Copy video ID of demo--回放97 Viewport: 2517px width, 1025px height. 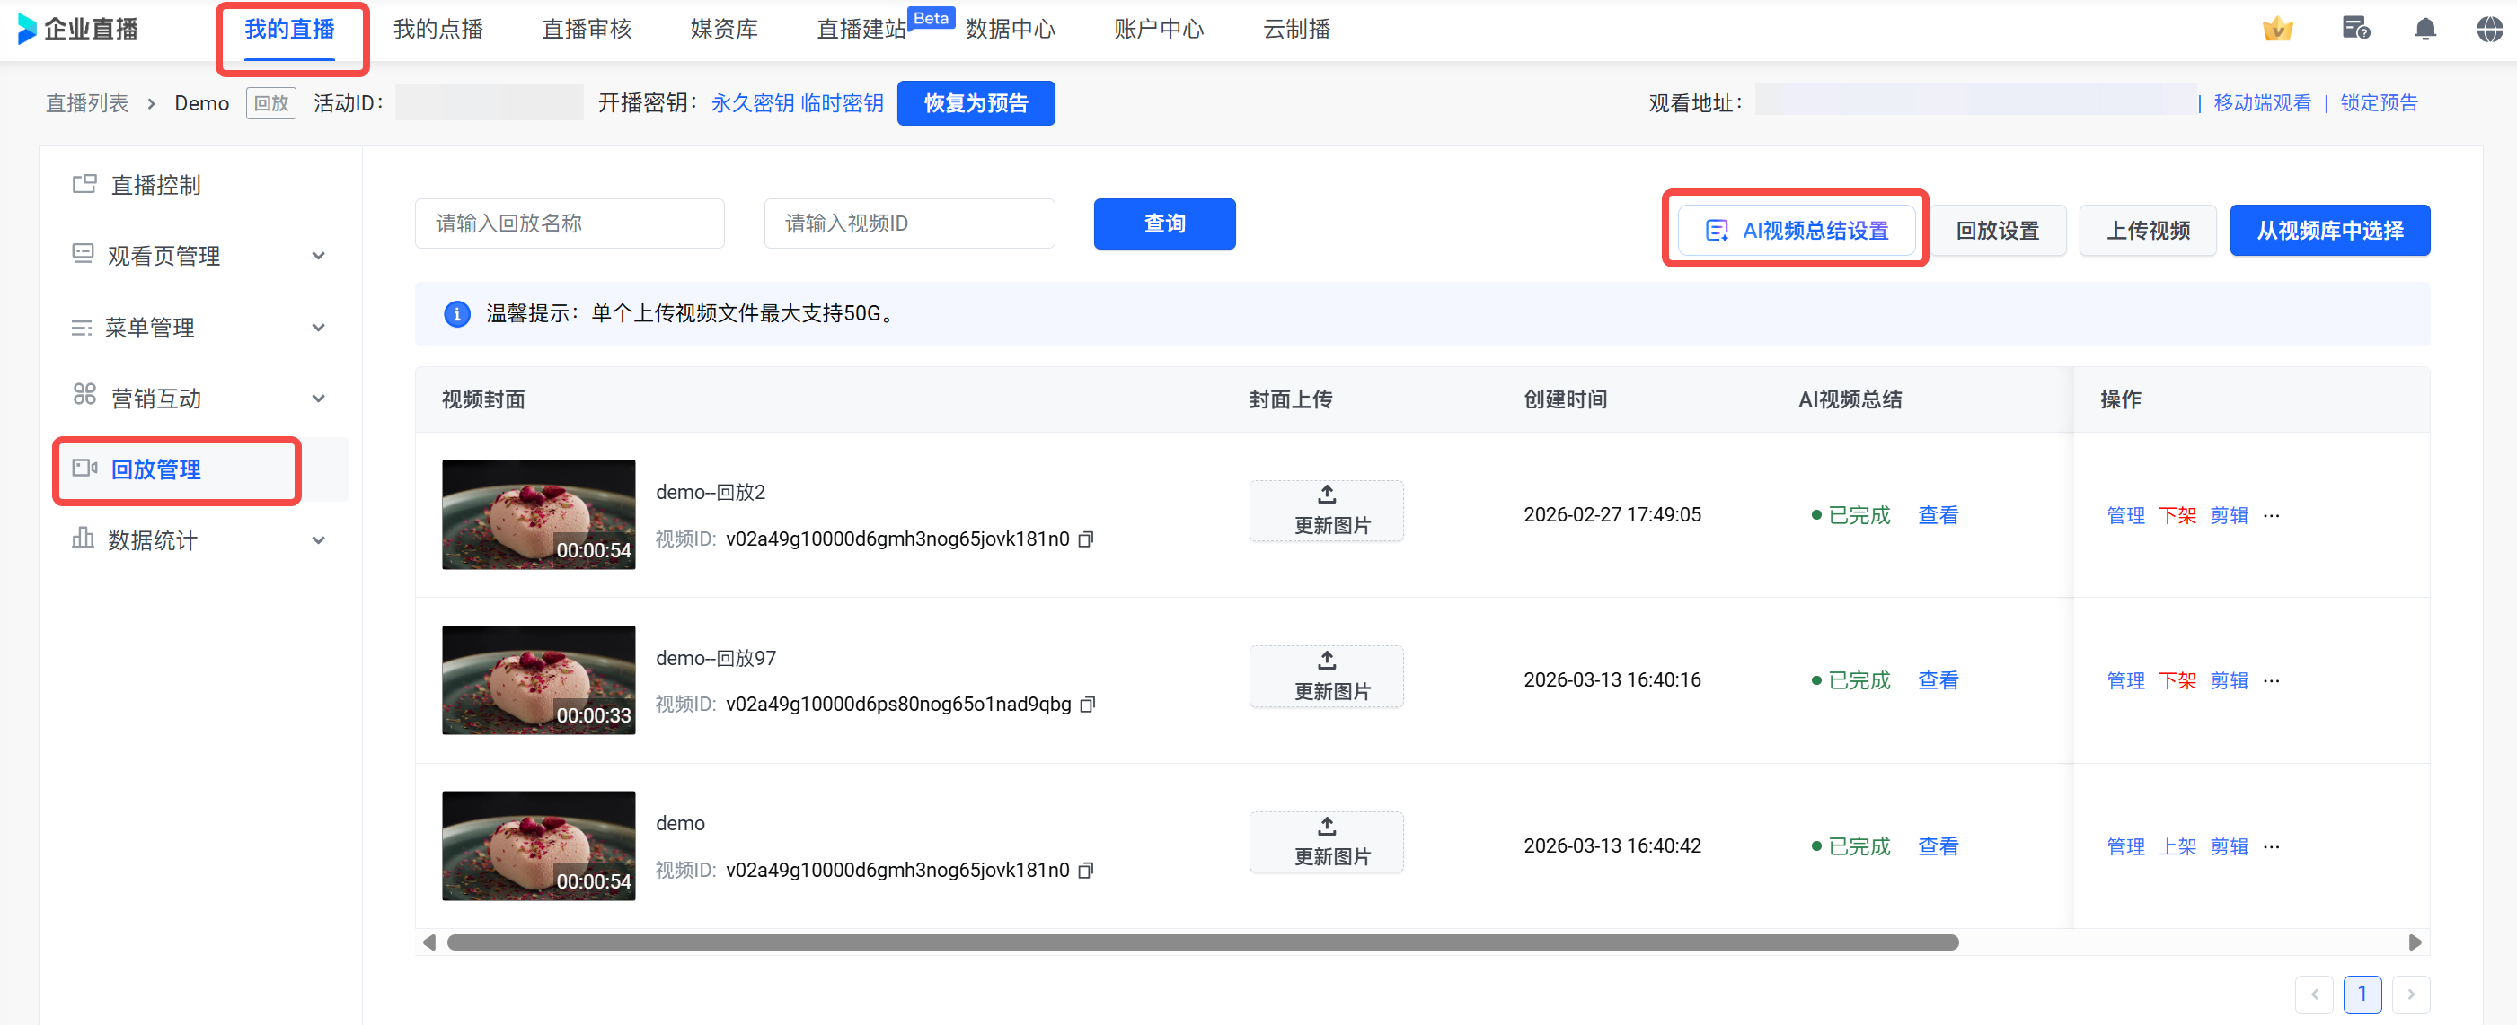pos(1088,705)
